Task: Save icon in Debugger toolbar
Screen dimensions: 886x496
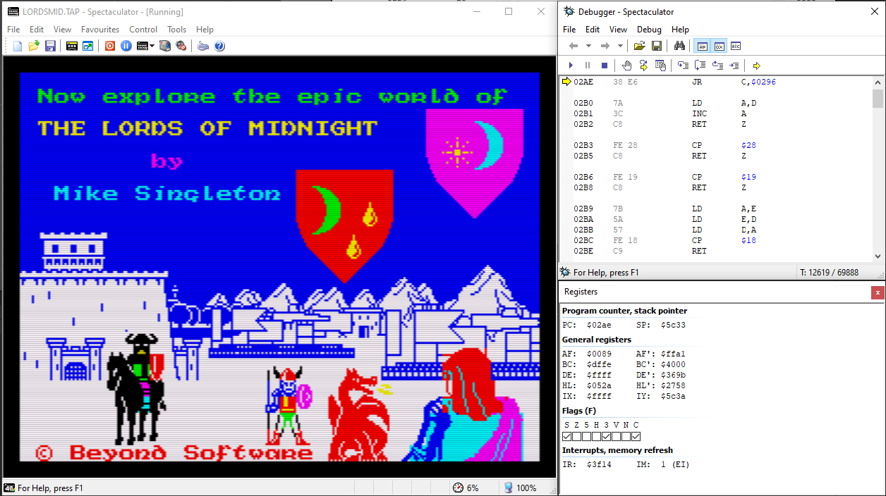Action: [x=656, y=46]
